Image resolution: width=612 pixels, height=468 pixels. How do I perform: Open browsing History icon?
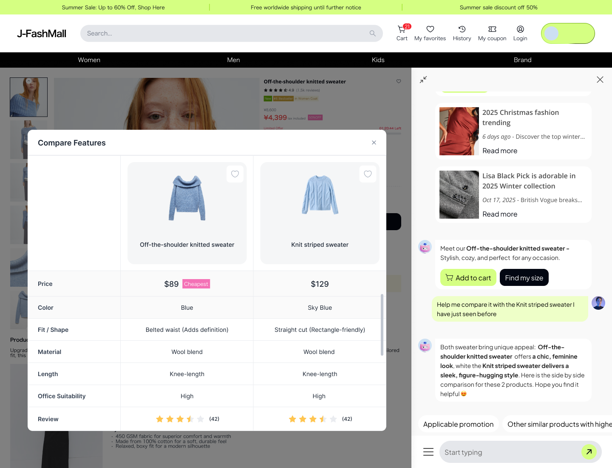pyautogui.click(x=462, y=29)
